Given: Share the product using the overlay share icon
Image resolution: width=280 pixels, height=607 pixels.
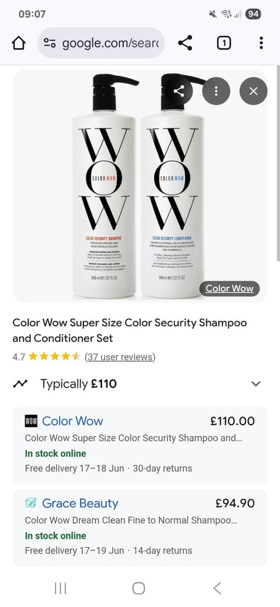Looking at the screenshot, I should coord(179,91).
